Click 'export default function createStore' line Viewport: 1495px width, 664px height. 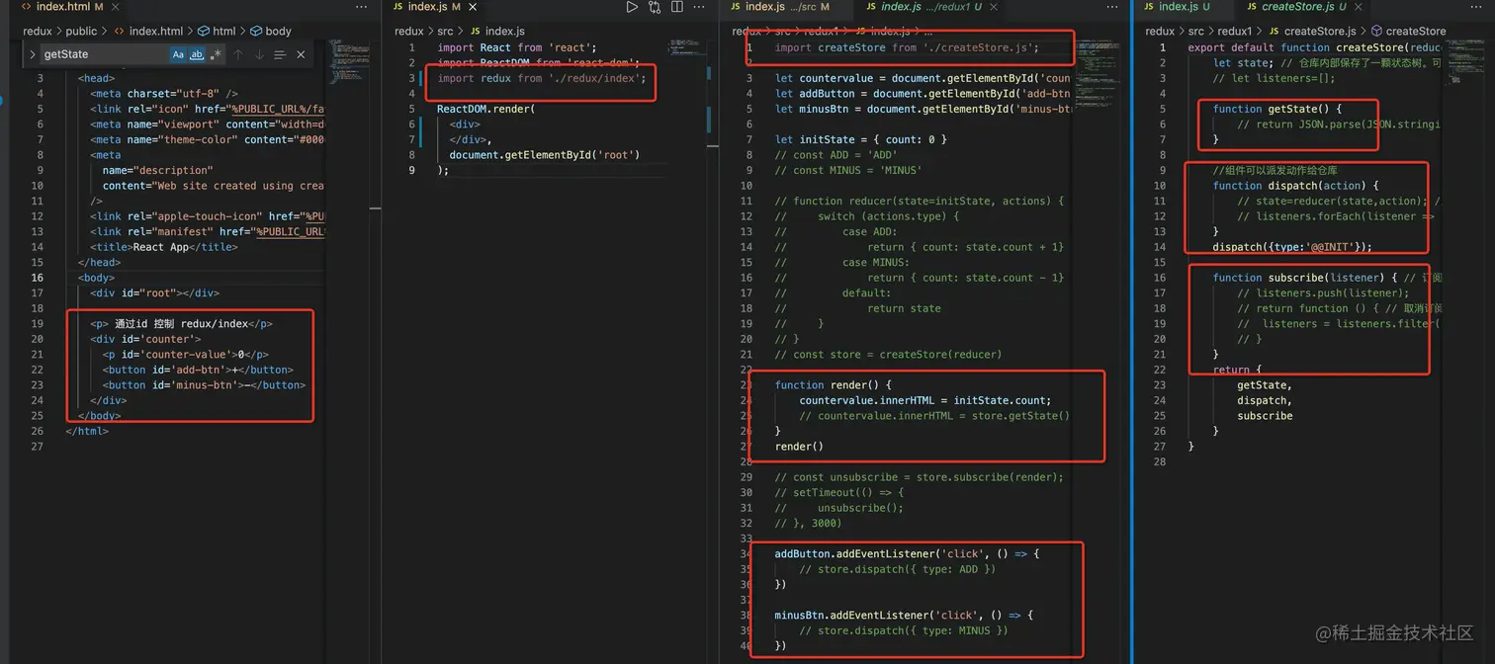coord(1314,47)
